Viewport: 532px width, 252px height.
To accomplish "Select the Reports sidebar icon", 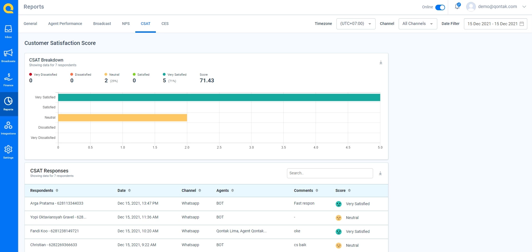I will coord(8,104).
